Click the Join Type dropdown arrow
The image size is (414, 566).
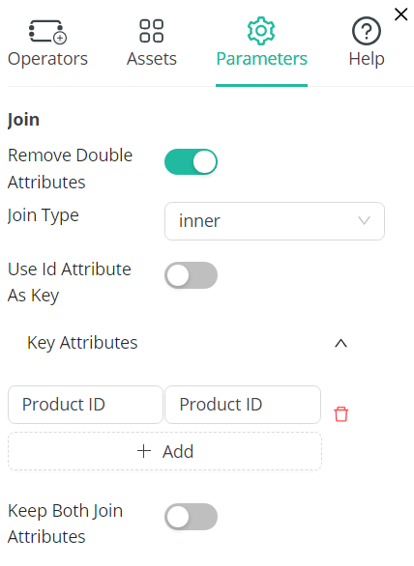pos(364,220)
